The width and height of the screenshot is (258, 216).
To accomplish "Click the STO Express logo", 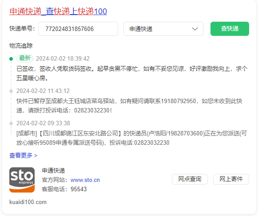I will (x=22, y=180).
